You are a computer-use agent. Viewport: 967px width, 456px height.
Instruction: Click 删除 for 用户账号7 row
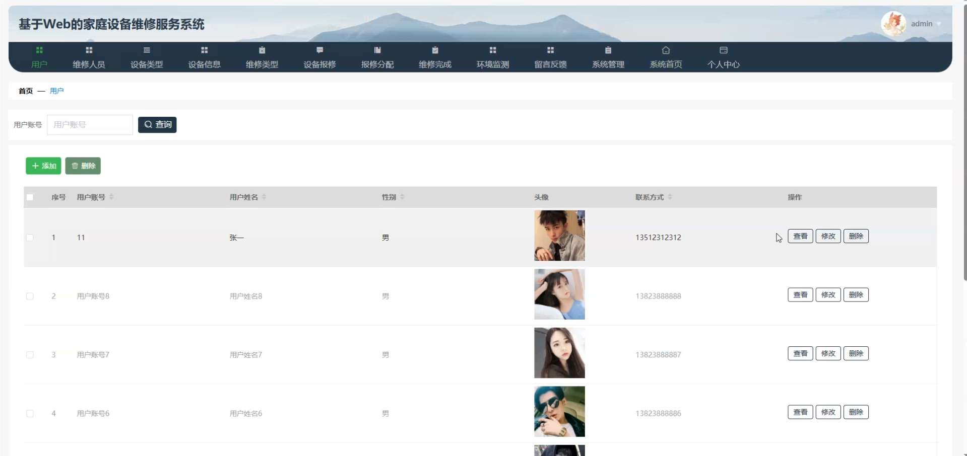(x=856, y=353)
